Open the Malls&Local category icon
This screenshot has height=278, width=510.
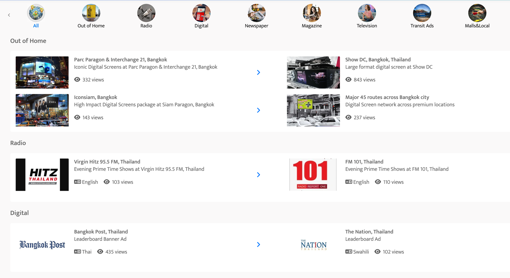[x=477, y=13]
